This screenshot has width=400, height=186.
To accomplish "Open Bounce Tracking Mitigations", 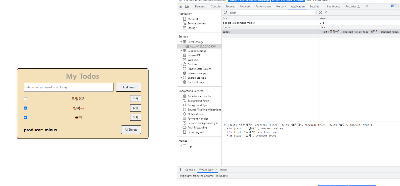I will pos(204,110).
